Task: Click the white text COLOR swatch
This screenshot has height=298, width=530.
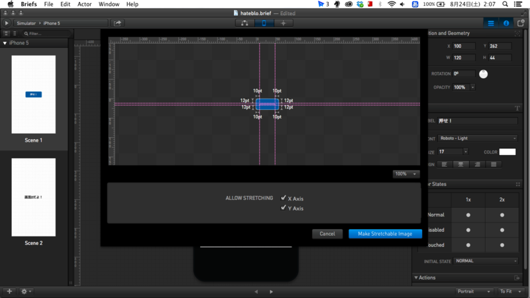Action: click(x=507, y=152)
